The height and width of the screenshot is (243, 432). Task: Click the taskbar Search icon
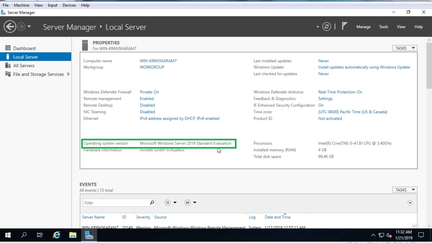pos(24,235)
